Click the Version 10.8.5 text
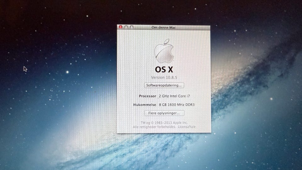 164,77
